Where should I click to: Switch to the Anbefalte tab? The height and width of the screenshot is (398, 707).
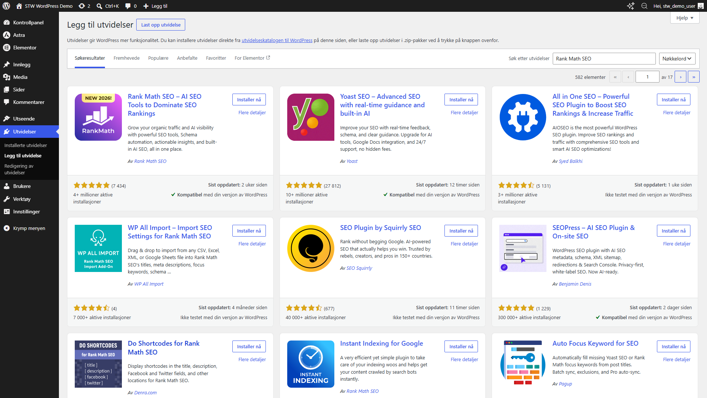[x=187, y=58]
